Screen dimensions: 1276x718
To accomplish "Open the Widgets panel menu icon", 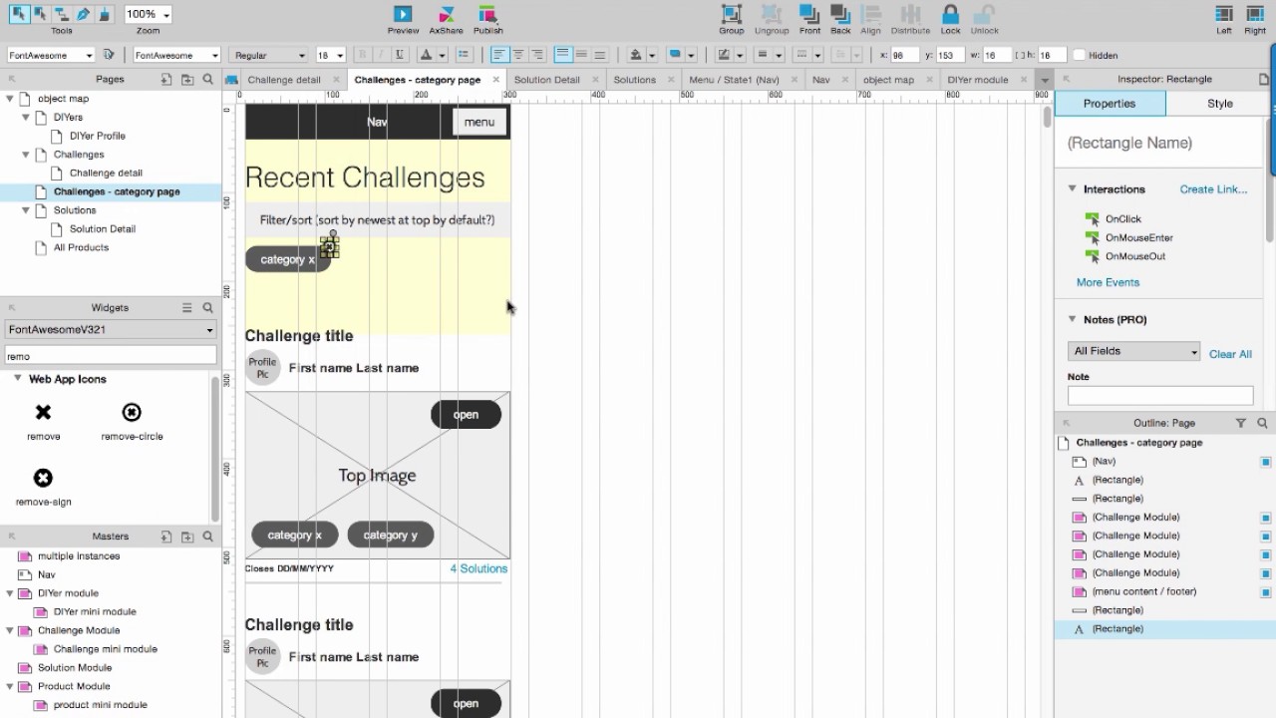I will pyautogui.click(x=186, y=308).
